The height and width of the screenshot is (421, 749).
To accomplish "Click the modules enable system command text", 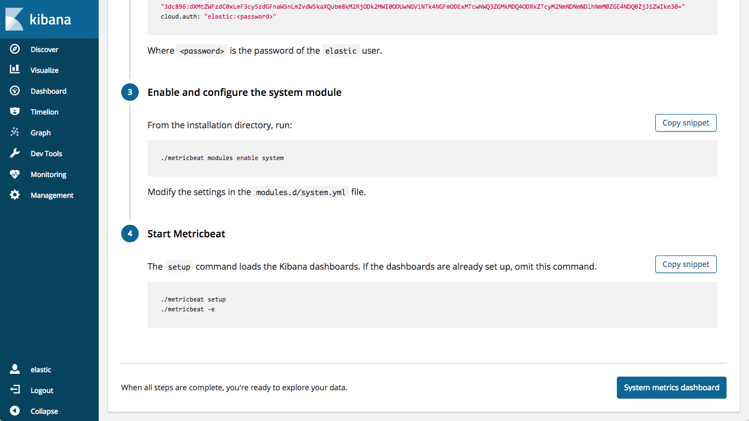I will (223, 158).
